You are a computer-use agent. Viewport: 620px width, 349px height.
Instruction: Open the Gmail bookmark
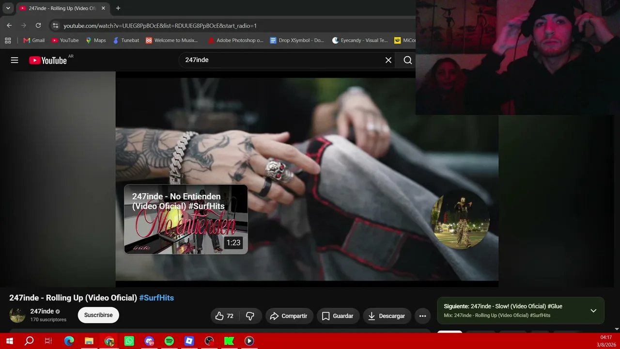[34, 40]
